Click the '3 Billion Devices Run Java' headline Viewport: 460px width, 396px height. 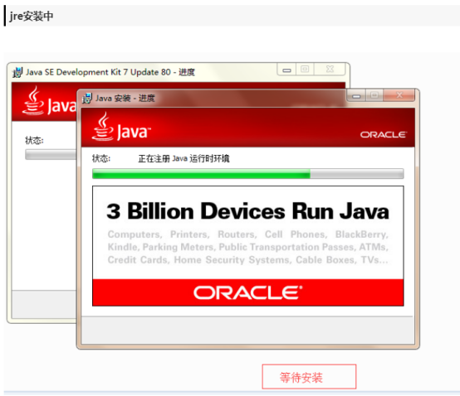pos(248,211)
